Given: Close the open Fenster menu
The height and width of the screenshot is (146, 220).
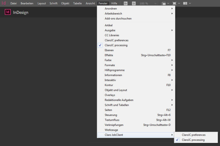Looking at the screenshot, I should click(103, 3).
